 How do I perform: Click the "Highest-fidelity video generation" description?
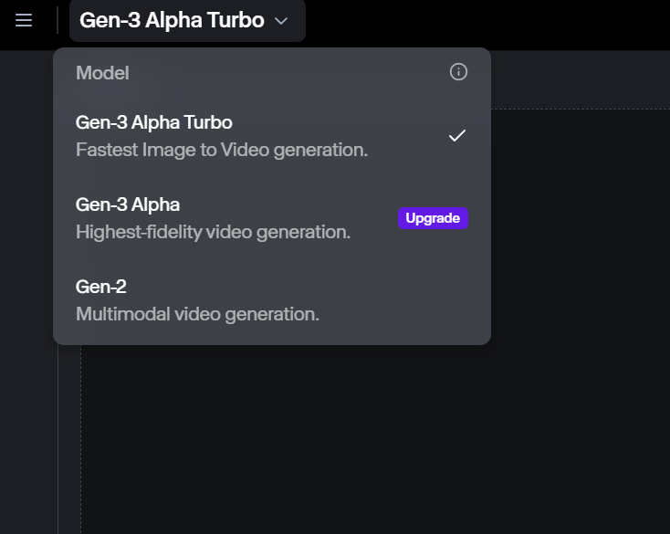[x=213, y=232]
